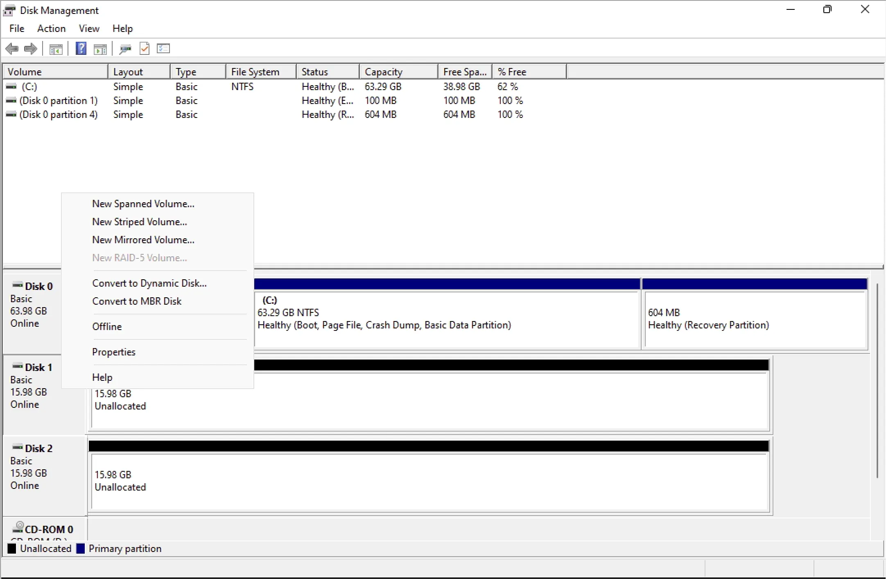This screenshot has height=579, width=886.
Task: Expand the File menu
Action: point(17,28)
